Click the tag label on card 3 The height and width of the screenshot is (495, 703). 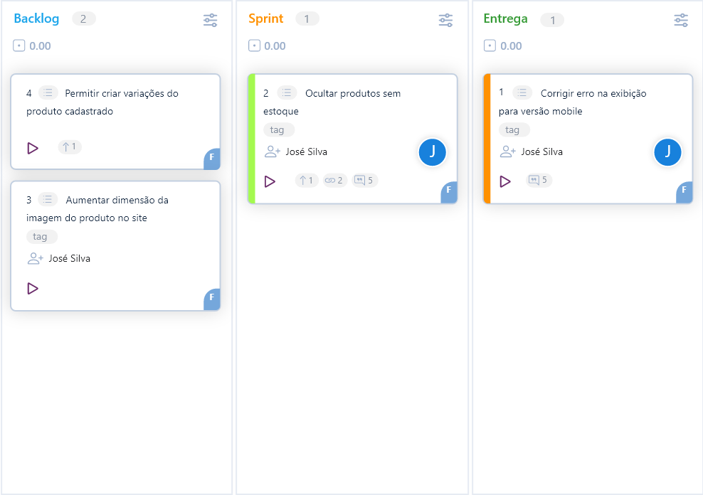[x=41, y=237]
